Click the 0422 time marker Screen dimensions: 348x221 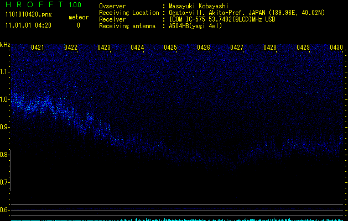(x=71, y=48)
